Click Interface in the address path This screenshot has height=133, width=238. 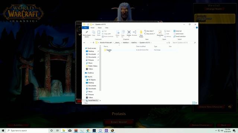(x=126, y=43)
